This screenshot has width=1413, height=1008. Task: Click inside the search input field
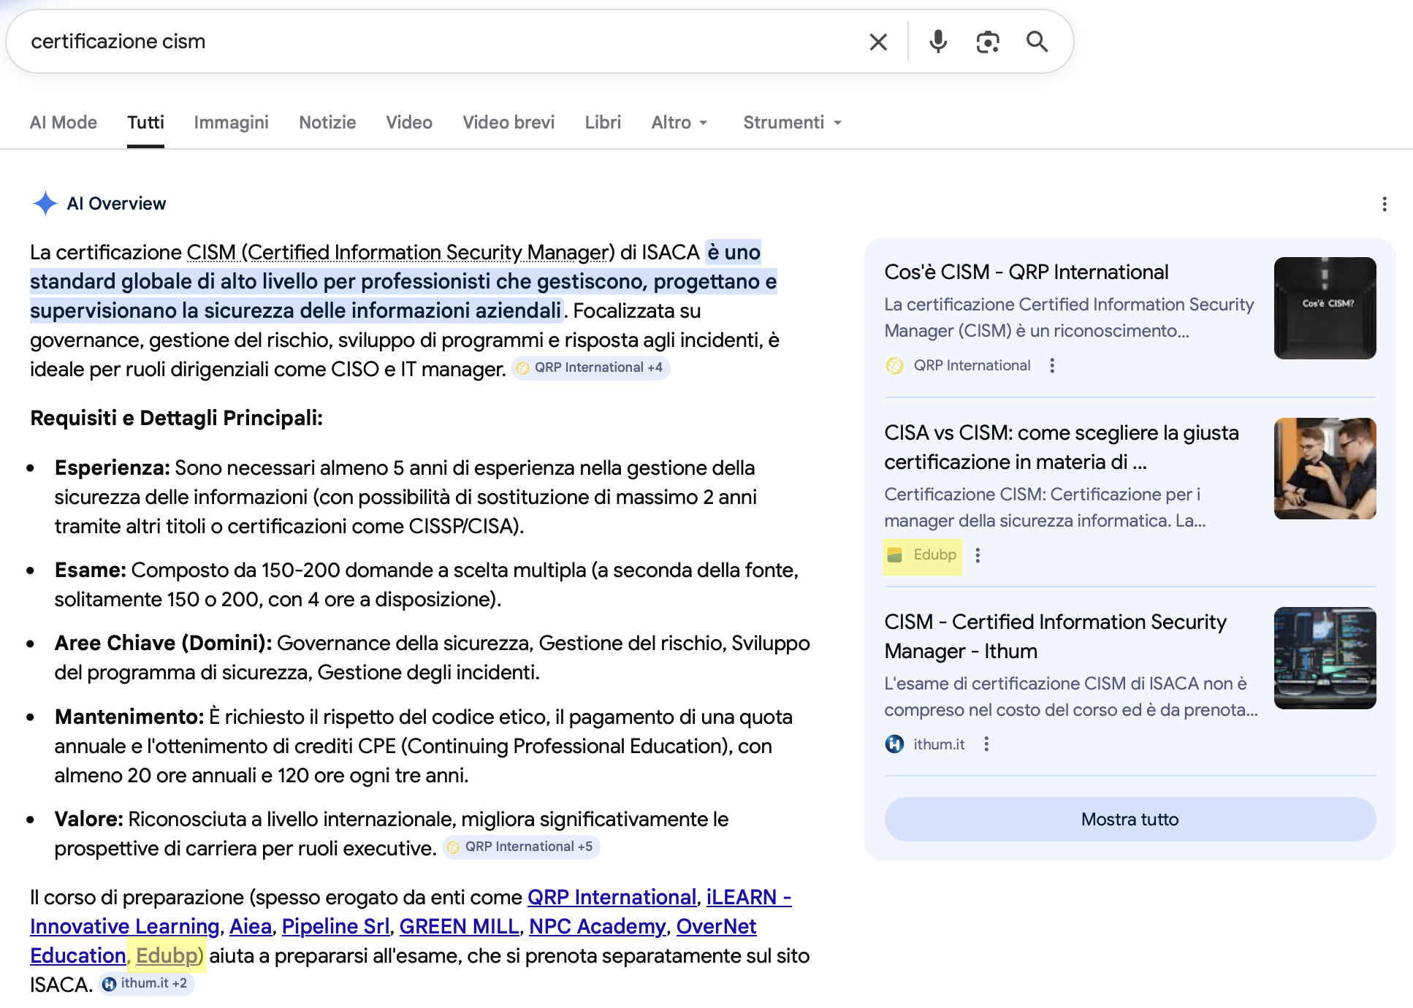[x=438, y=42]
